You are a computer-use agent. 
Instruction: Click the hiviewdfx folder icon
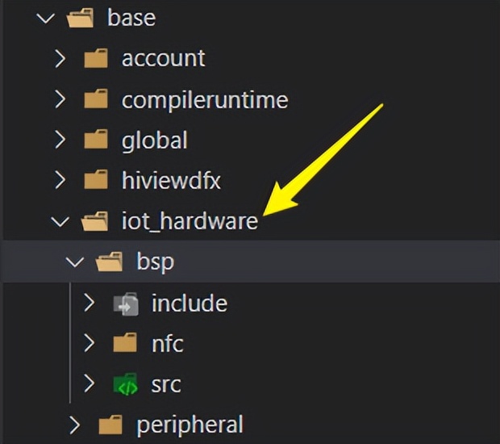(95, 180)
